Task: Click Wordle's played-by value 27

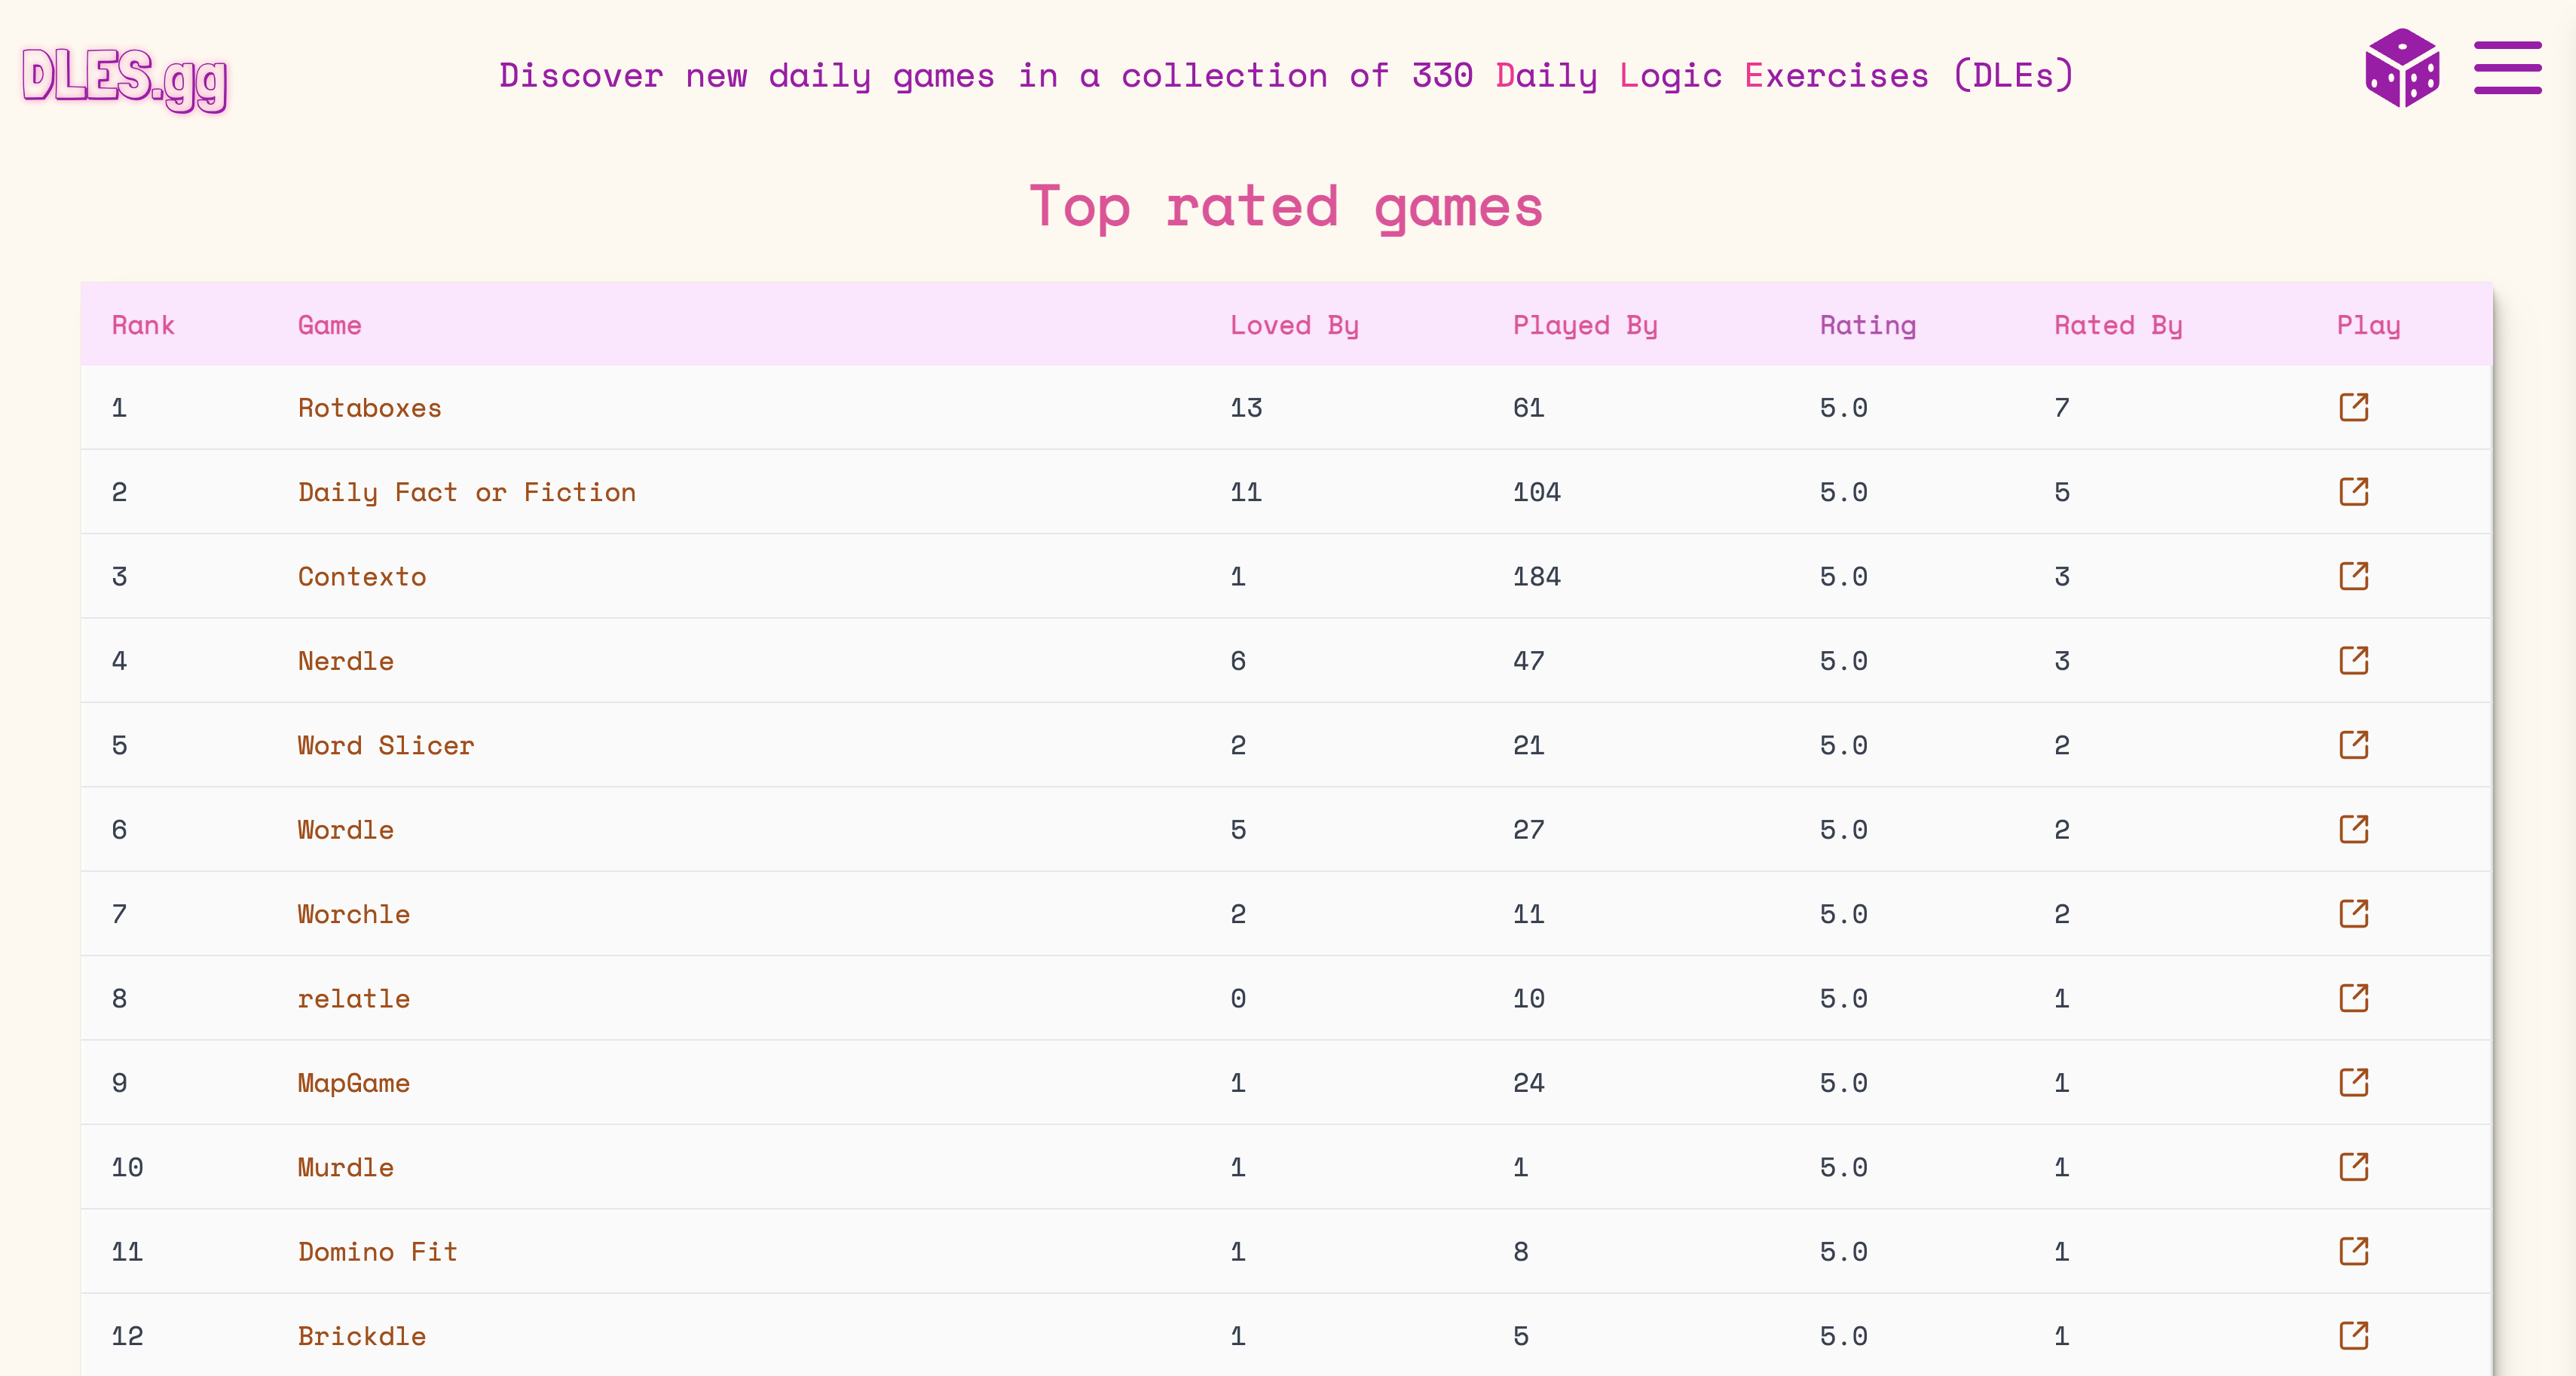Action: point(1528,830)
